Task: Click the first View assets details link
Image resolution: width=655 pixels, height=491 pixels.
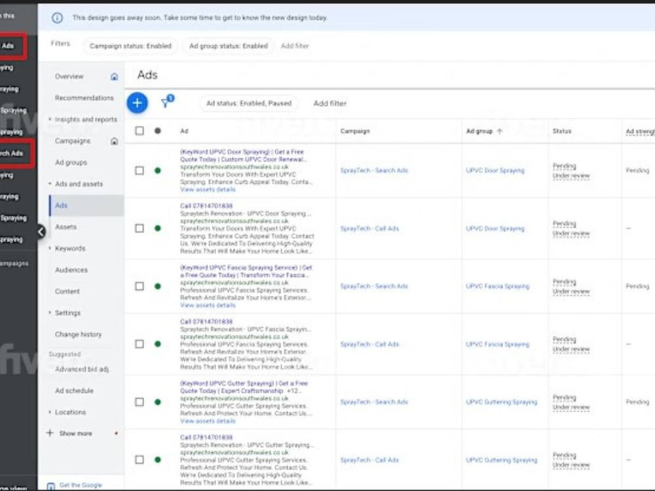Action: [208, 190]
